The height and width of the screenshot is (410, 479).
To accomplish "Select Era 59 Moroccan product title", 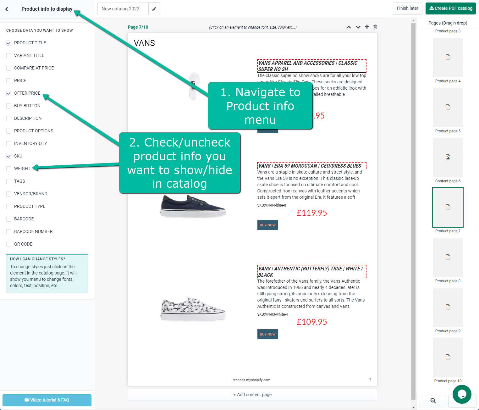I will pos(312,166).
